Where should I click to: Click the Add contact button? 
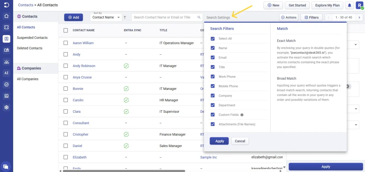[73, 17]
